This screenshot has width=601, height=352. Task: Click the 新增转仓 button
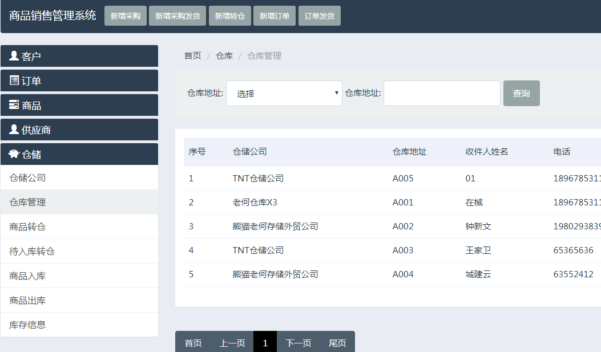click(229, 16)
